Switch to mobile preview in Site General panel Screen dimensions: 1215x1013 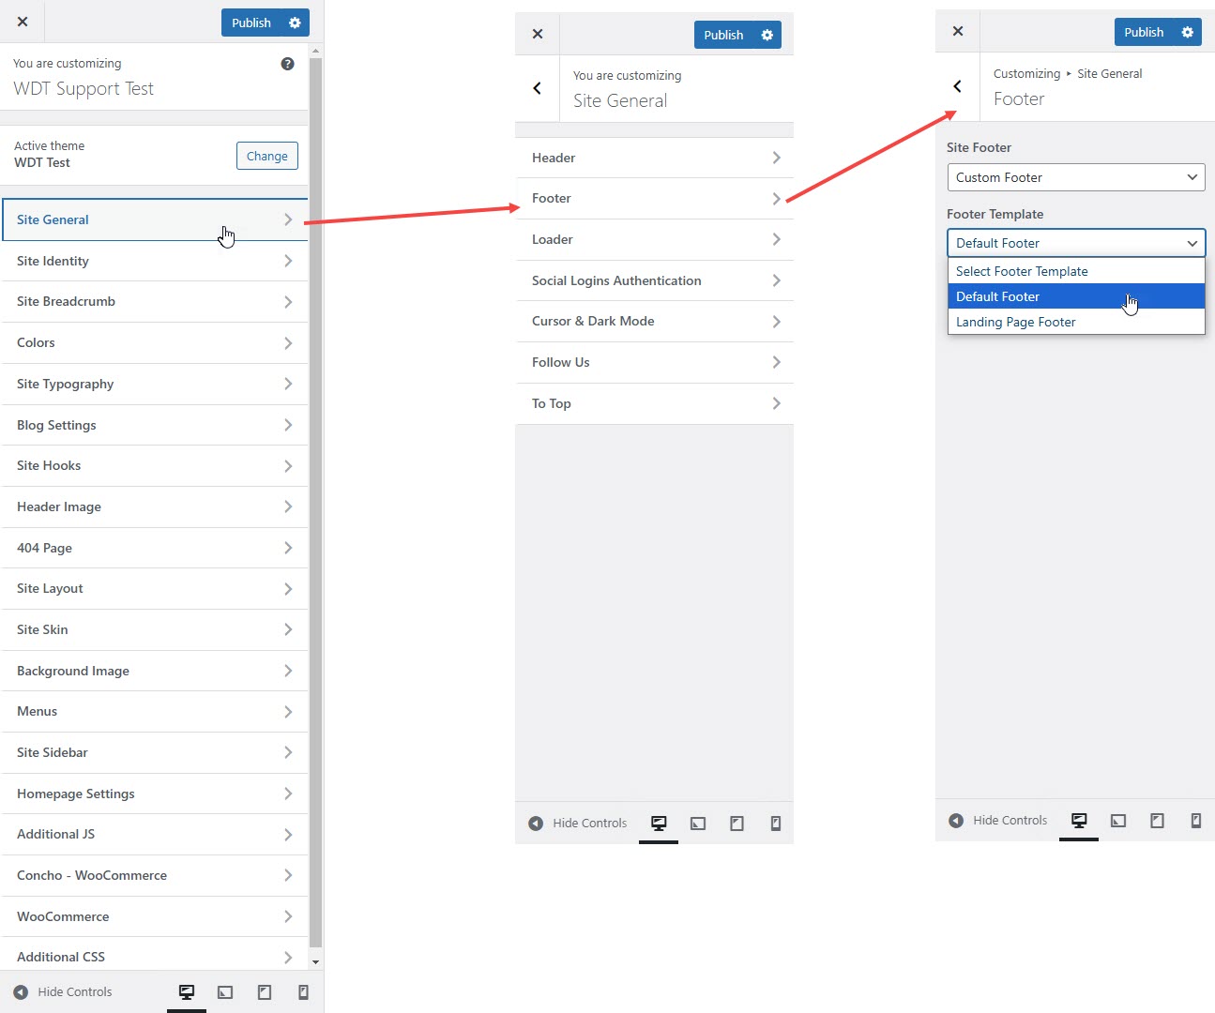coord(775,824)
